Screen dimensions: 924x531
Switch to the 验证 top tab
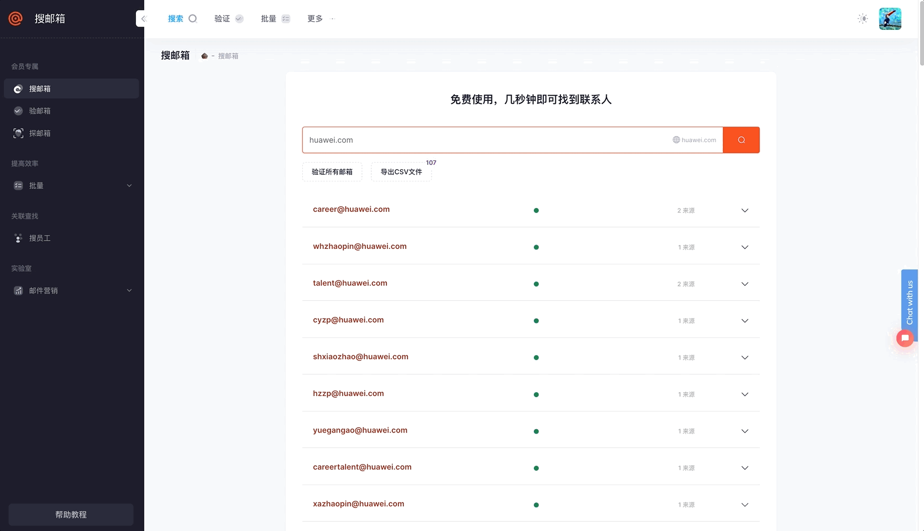[x=229, y=19]
